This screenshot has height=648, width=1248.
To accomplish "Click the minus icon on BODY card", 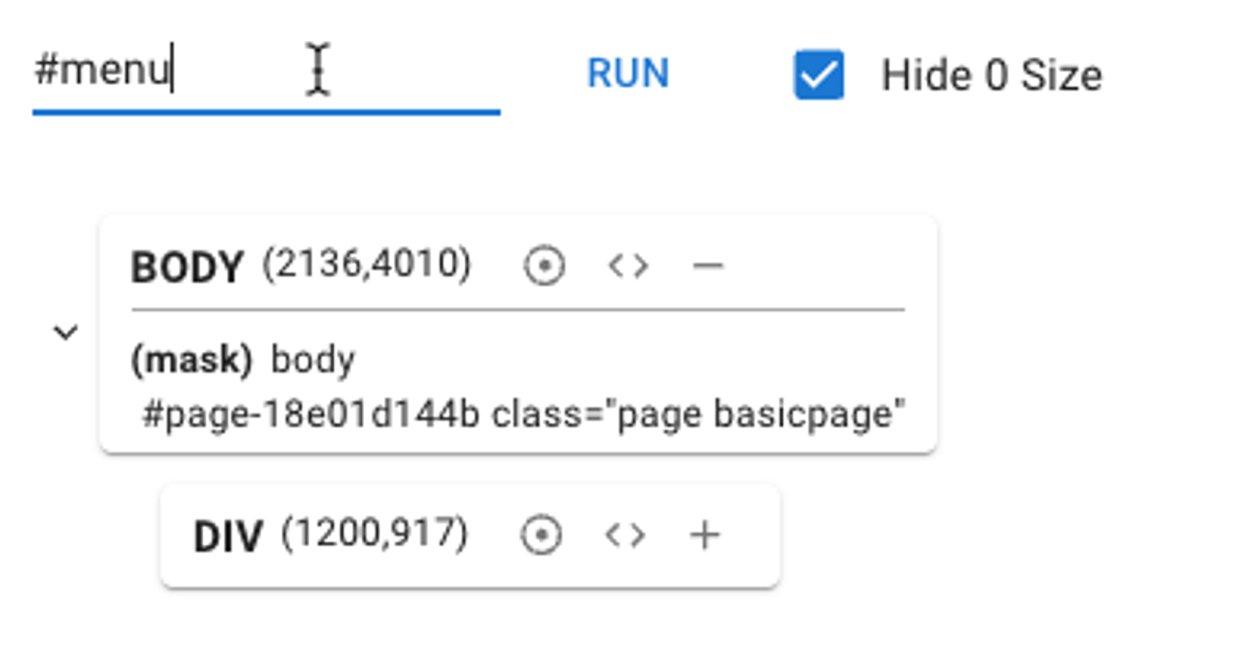I will (707, 266).
